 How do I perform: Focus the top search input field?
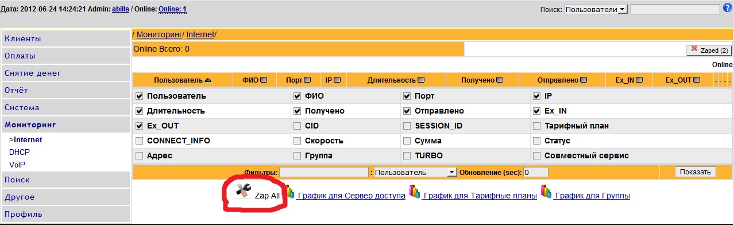[x=675, y=9]
